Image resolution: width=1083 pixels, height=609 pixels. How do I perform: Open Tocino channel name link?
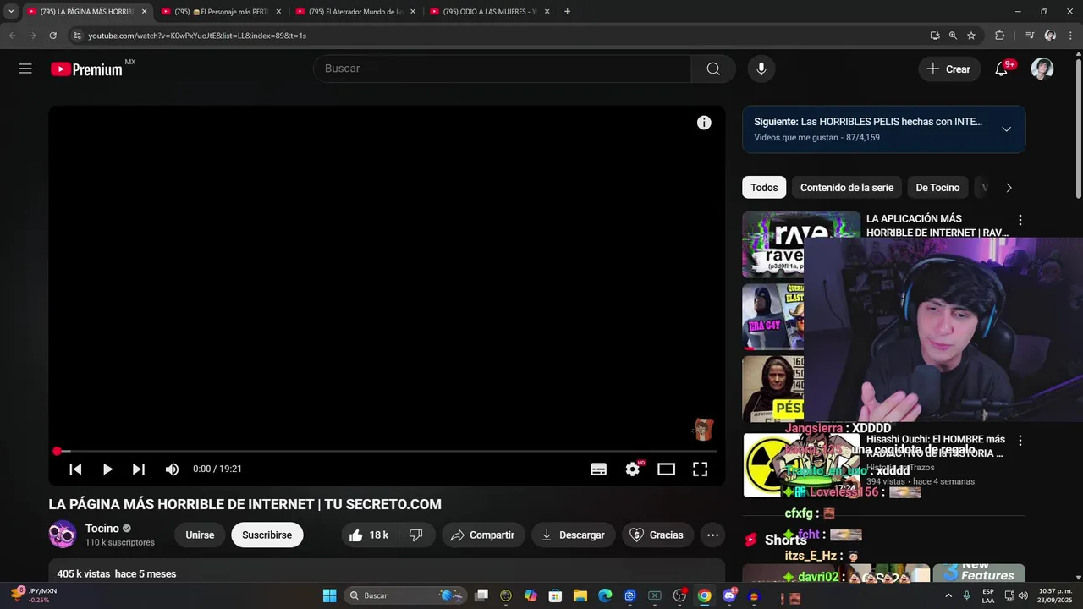tap(102, 529)
